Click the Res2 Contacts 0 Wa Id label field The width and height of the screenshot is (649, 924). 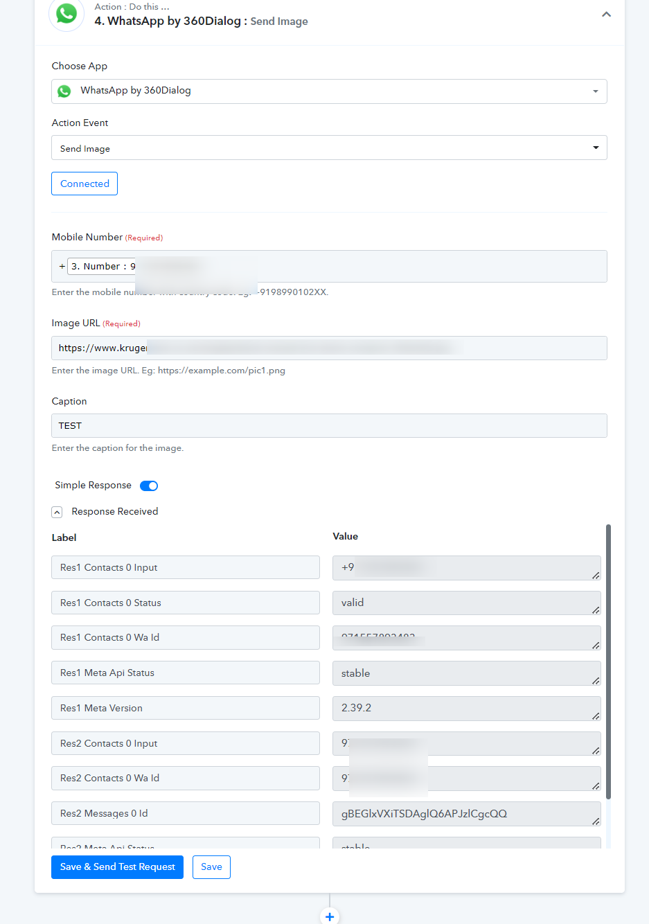point(186,778)
